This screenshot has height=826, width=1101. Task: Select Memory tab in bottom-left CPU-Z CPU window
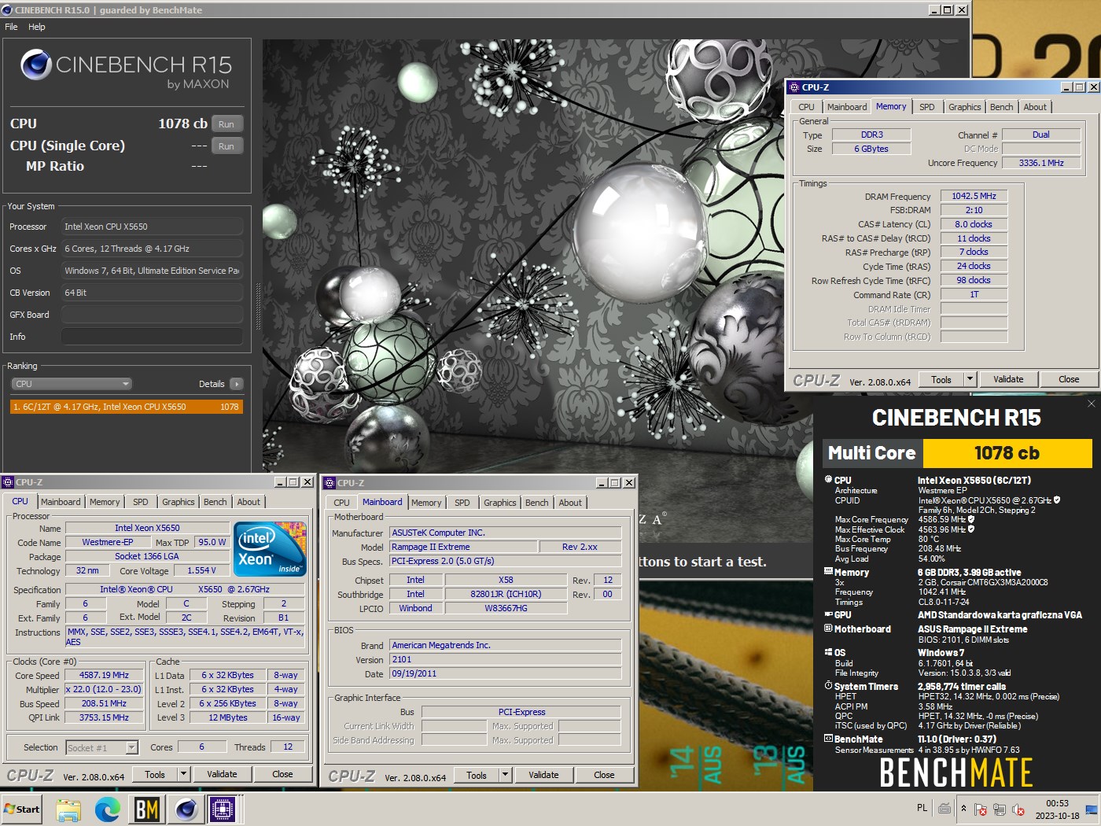click(105, 502)
